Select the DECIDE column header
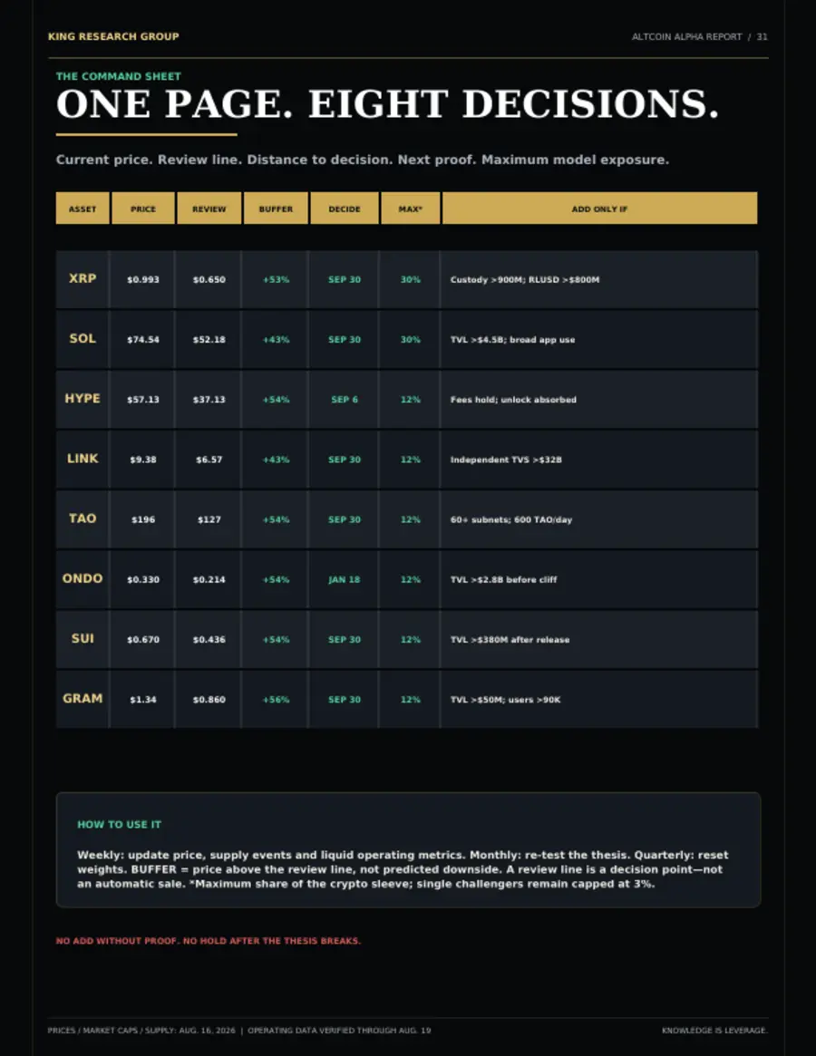 click(345, 208)
